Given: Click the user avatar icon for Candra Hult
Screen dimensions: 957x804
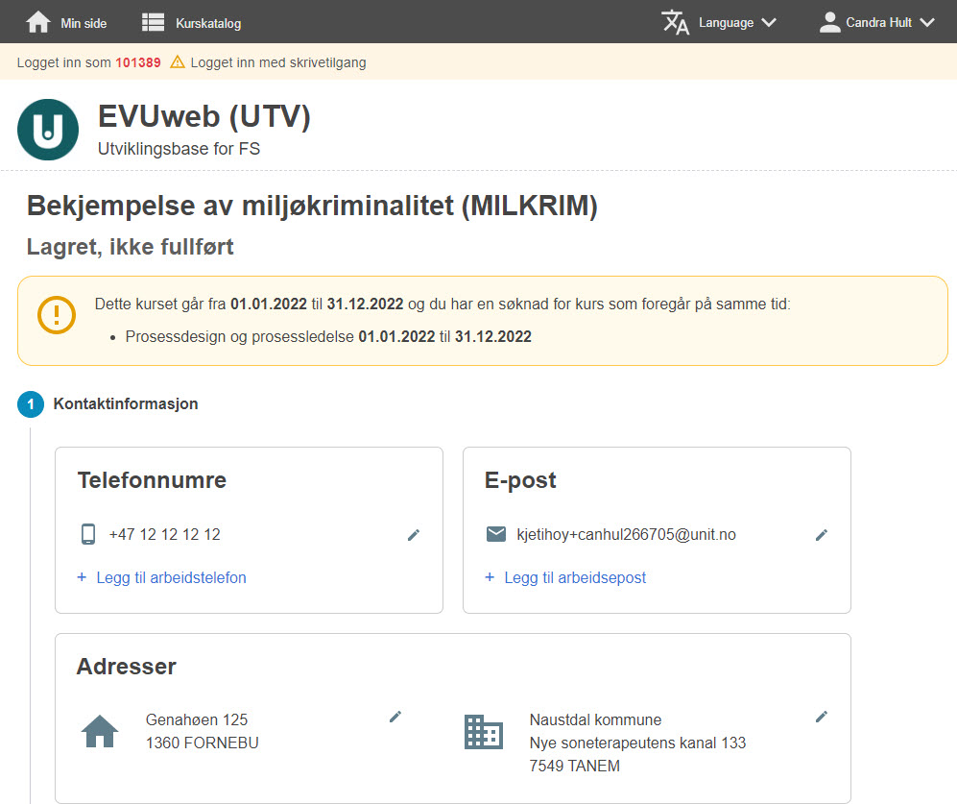Looking at the screenshot, I should pyautogui.click(x=829, y=22).
